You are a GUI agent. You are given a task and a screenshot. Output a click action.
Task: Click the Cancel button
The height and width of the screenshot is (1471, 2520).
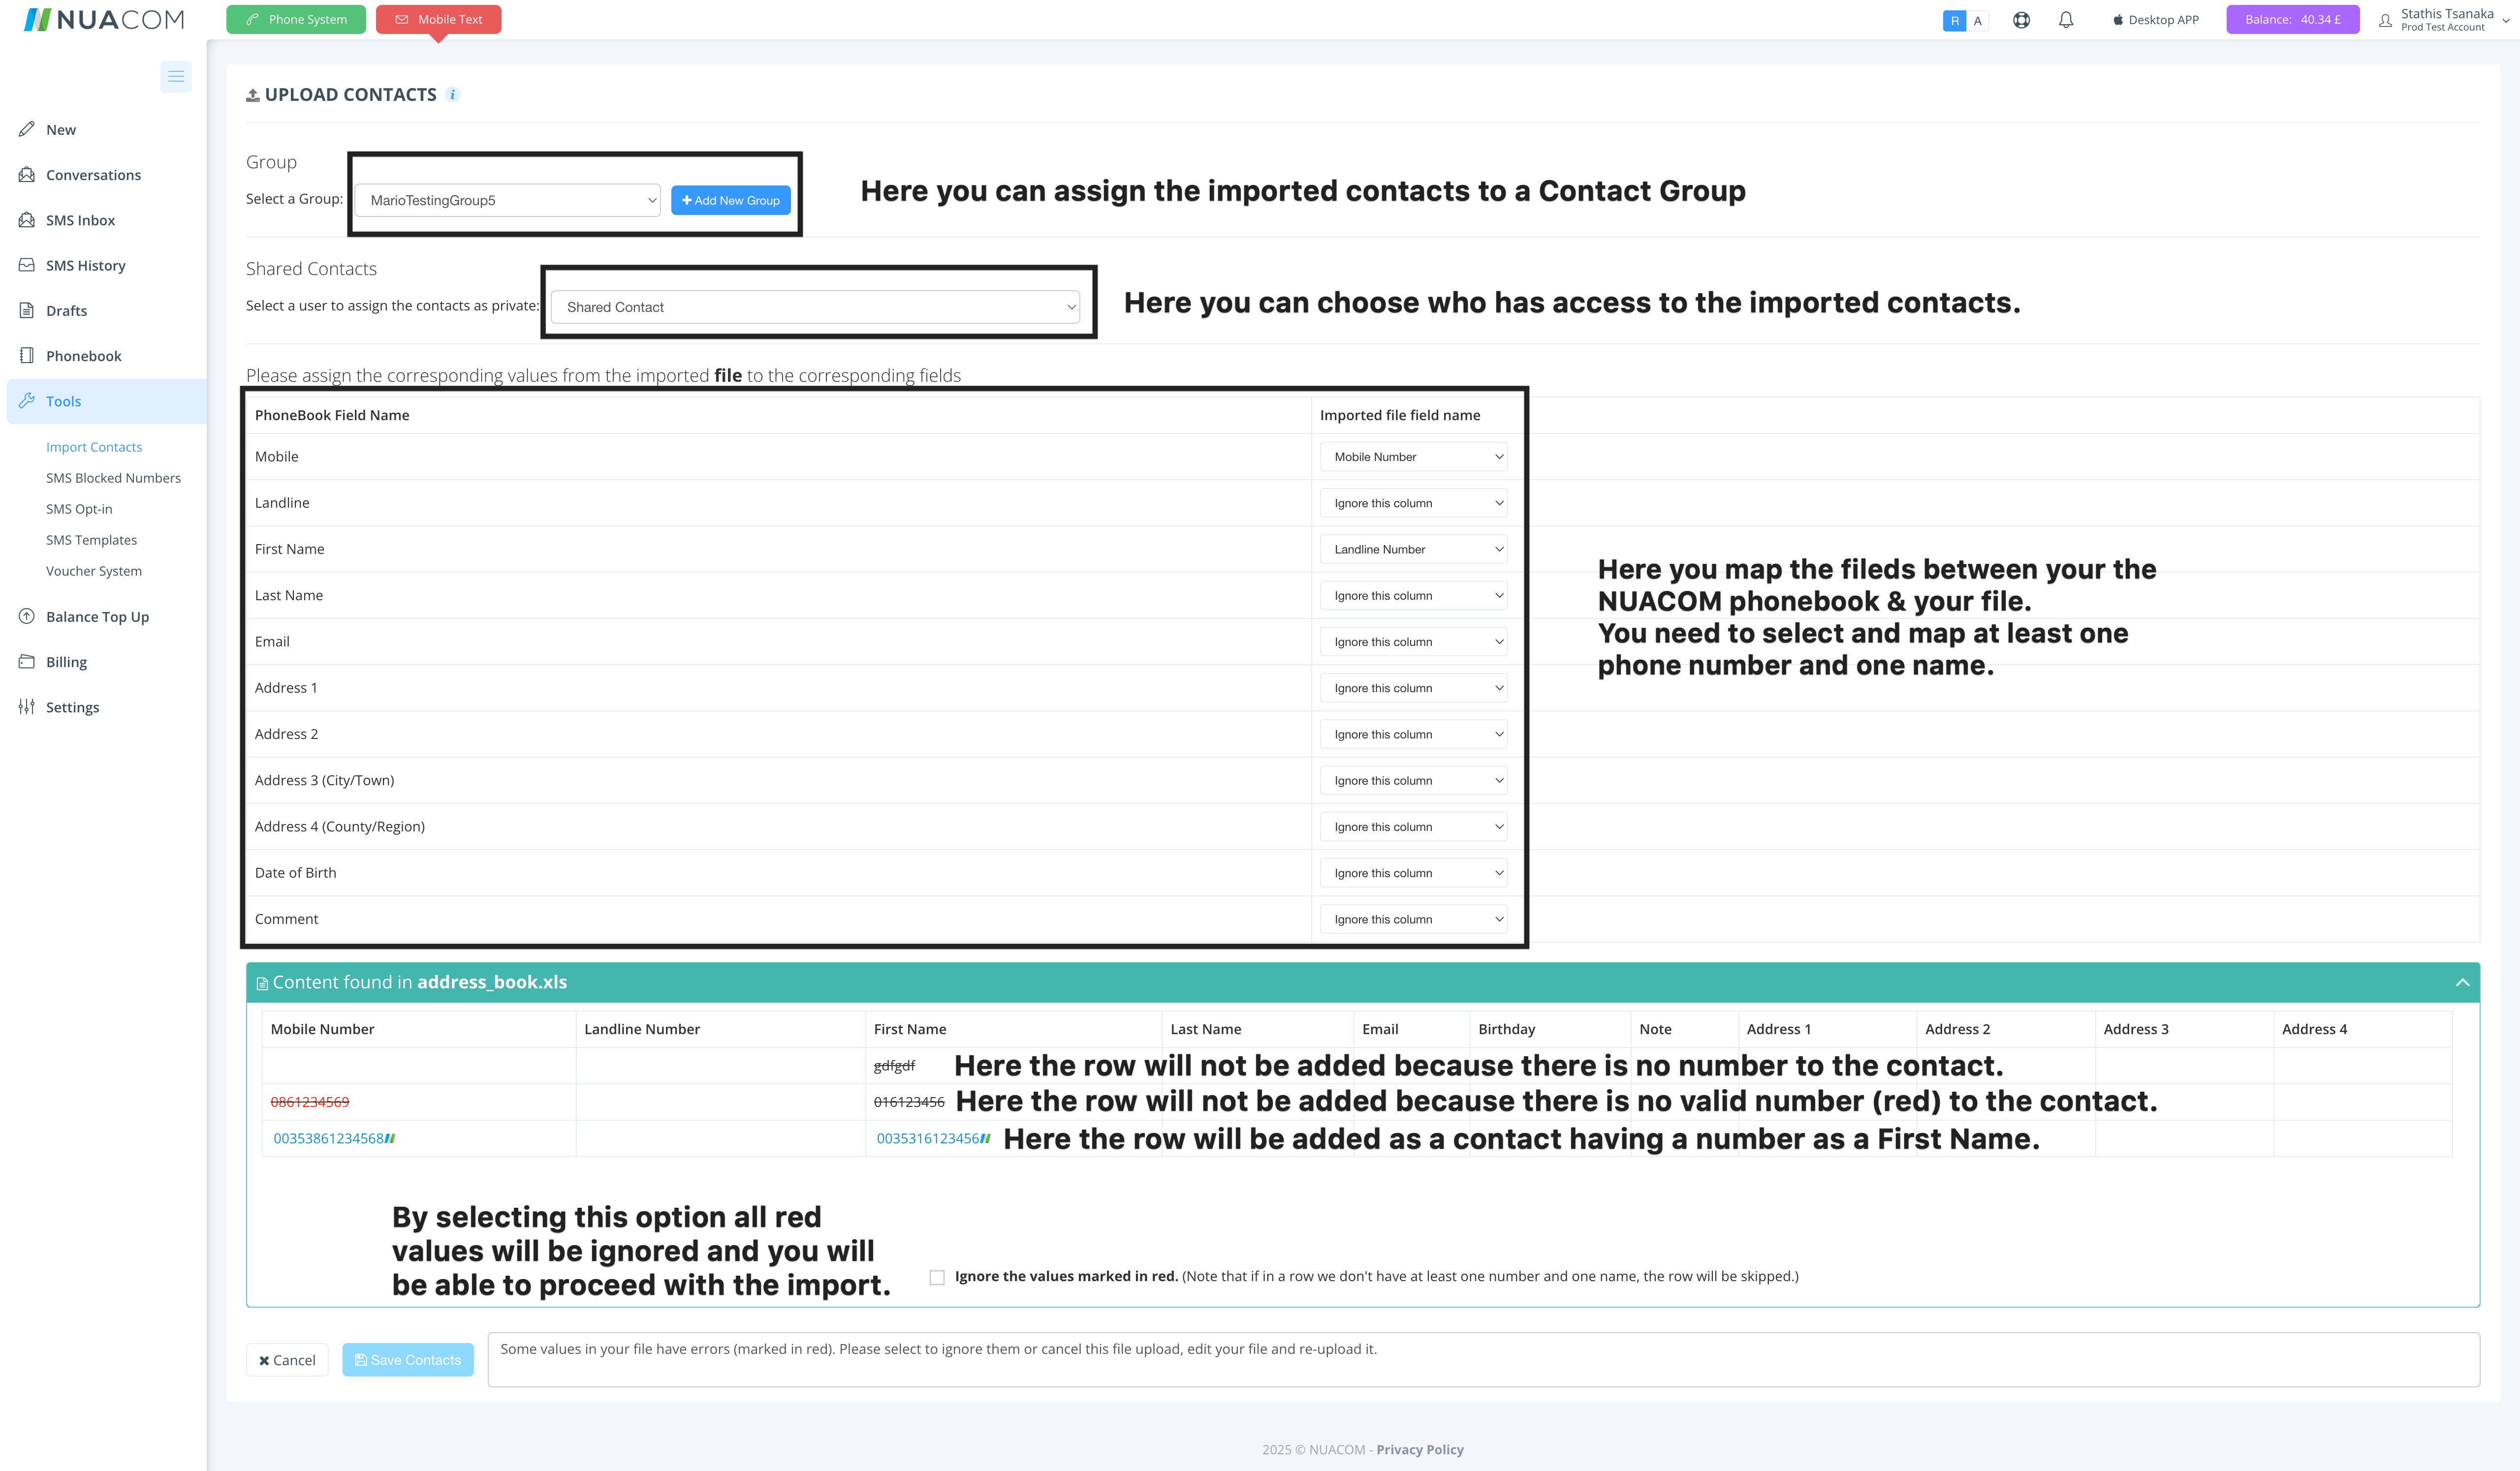tap(287, 1360)
